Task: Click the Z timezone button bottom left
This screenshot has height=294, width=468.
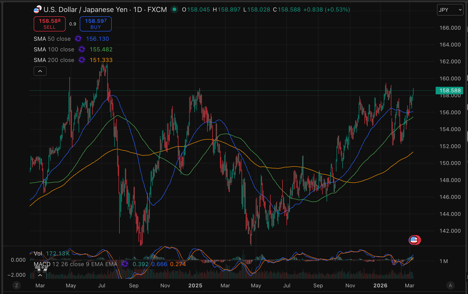Action: coord(16,285)
